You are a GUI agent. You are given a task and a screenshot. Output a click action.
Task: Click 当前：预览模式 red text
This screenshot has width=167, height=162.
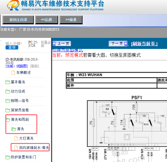click(x=67, y=55)
